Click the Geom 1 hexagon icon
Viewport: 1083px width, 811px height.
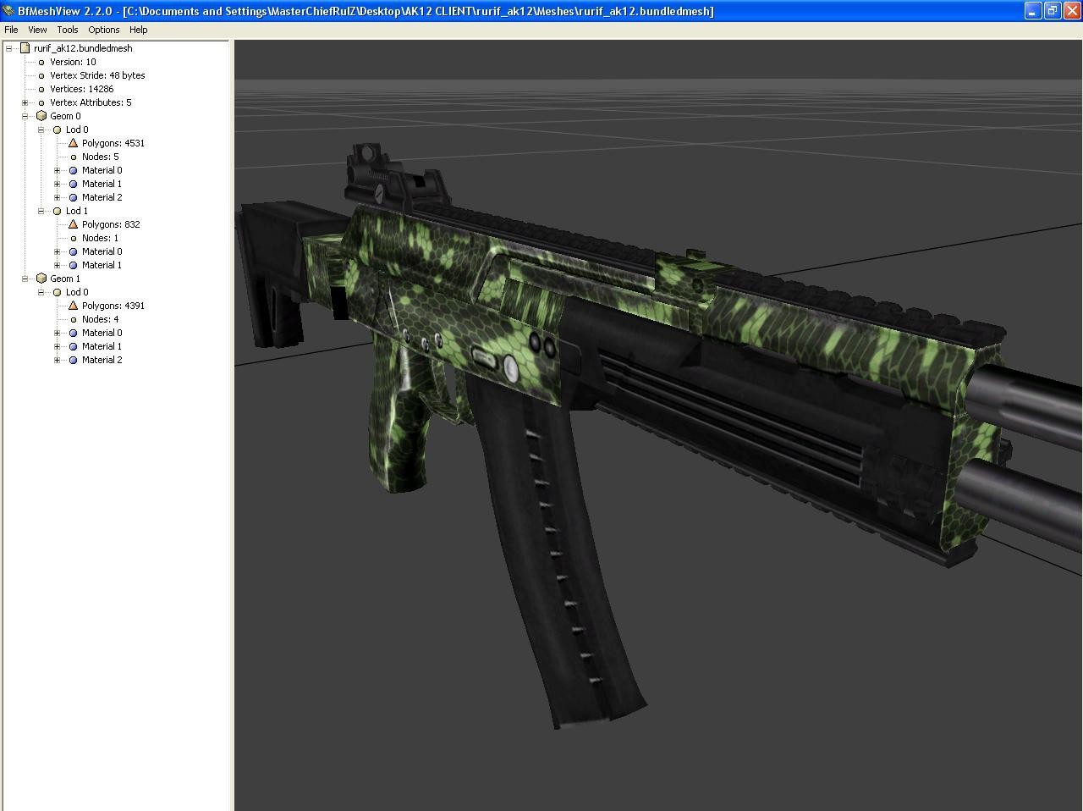pos(41,279)
